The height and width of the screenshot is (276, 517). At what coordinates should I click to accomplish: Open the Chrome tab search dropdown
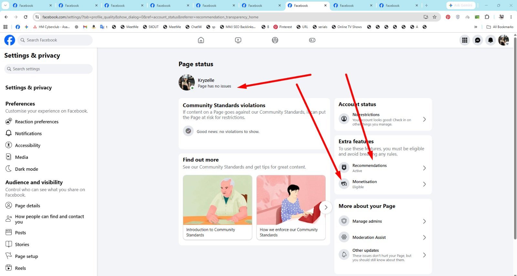(x=5, y=5)
